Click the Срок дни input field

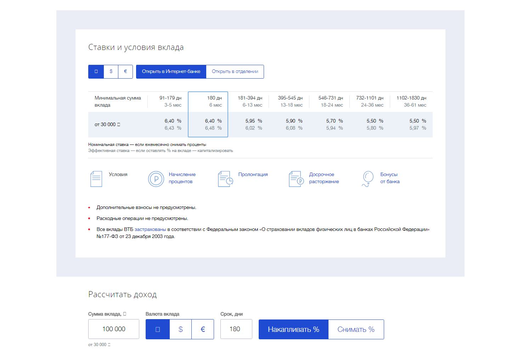236,329
